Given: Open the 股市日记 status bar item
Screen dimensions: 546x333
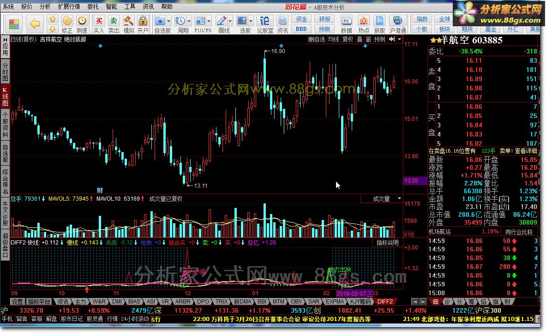Looking at the screenshot, I should point(72,319).
